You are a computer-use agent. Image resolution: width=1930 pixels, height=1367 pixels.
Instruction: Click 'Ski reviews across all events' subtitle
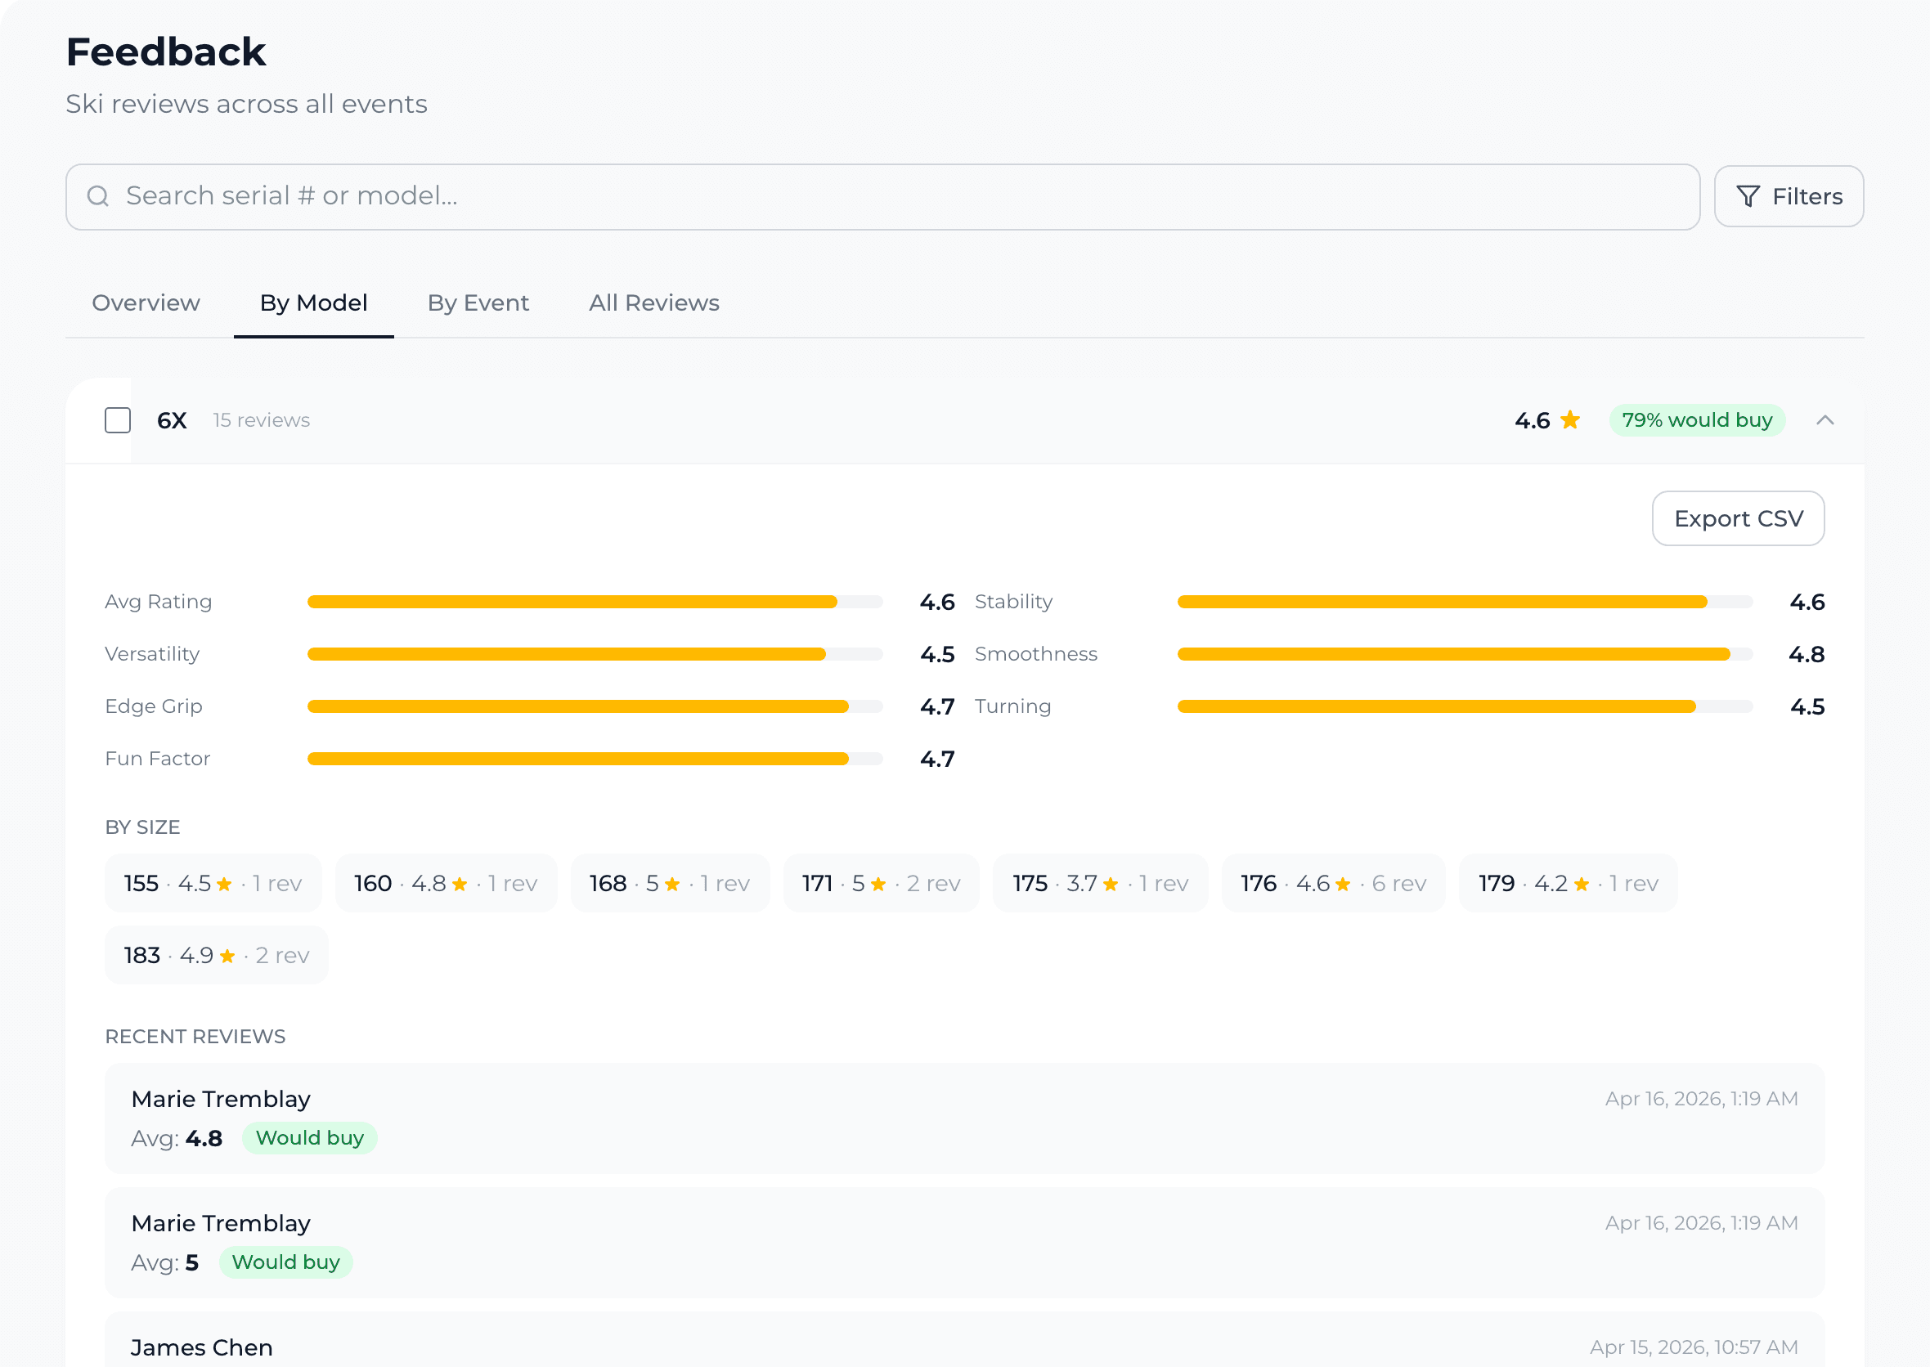(247, 105)
